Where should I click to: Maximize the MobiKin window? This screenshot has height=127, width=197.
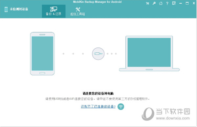pyautogui.click(x=187, y=3)
